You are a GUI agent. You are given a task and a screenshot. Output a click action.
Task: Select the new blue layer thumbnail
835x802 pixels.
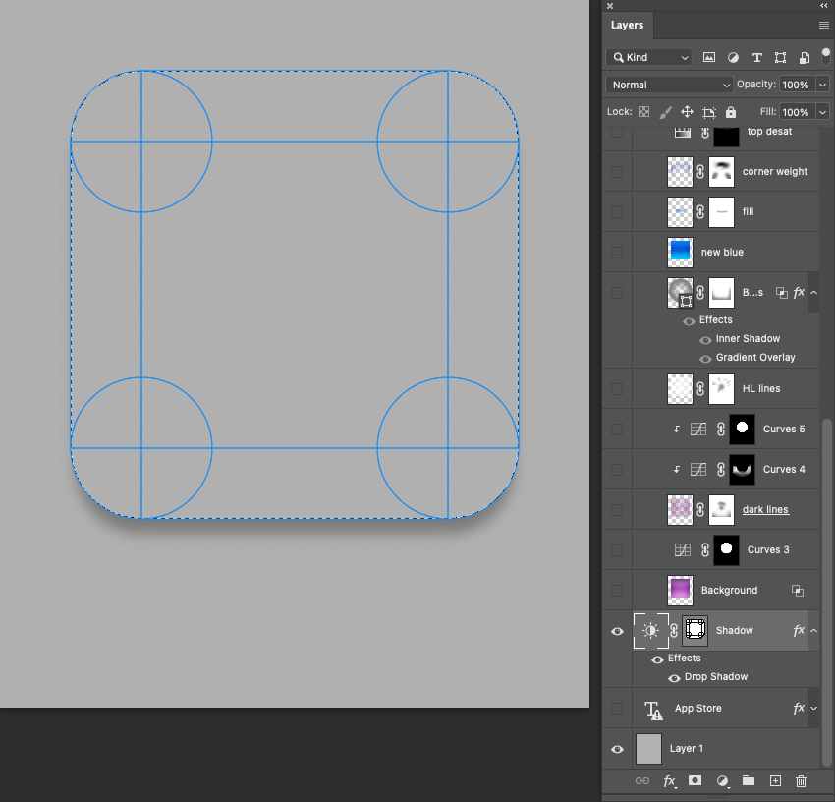[x=680, y=253]
